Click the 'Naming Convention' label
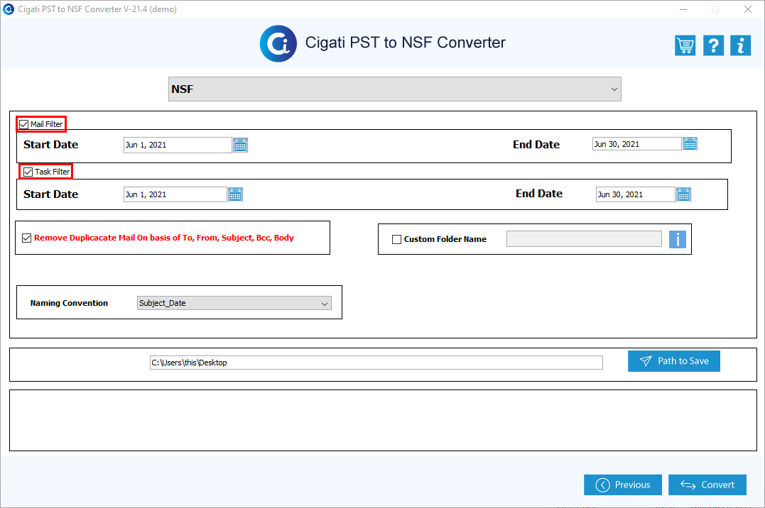 click(70, 303)
